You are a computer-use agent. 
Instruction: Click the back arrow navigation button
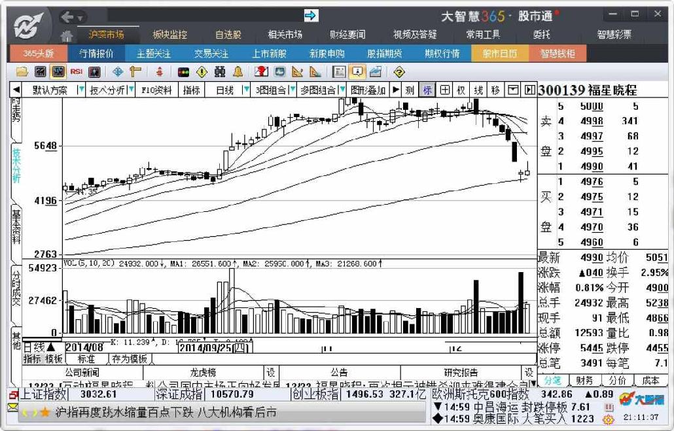67,17
